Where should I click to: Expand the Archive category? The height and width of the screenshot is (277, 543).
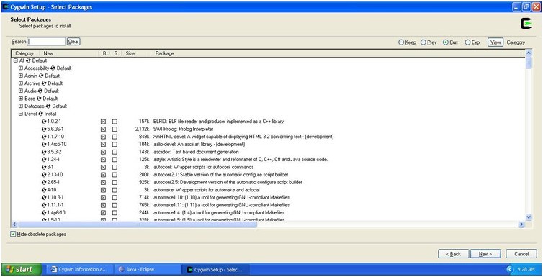(x=21, y=83)
